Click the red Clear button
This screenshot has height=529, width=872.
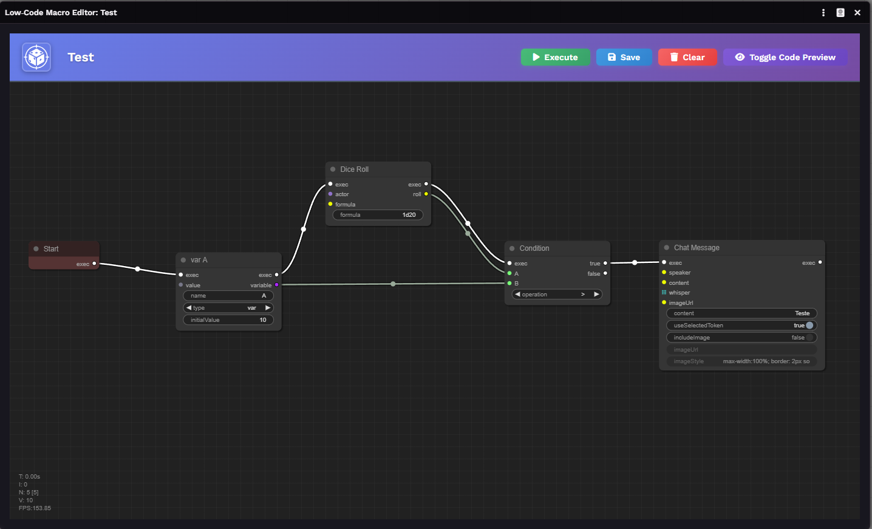click(687, 57)
